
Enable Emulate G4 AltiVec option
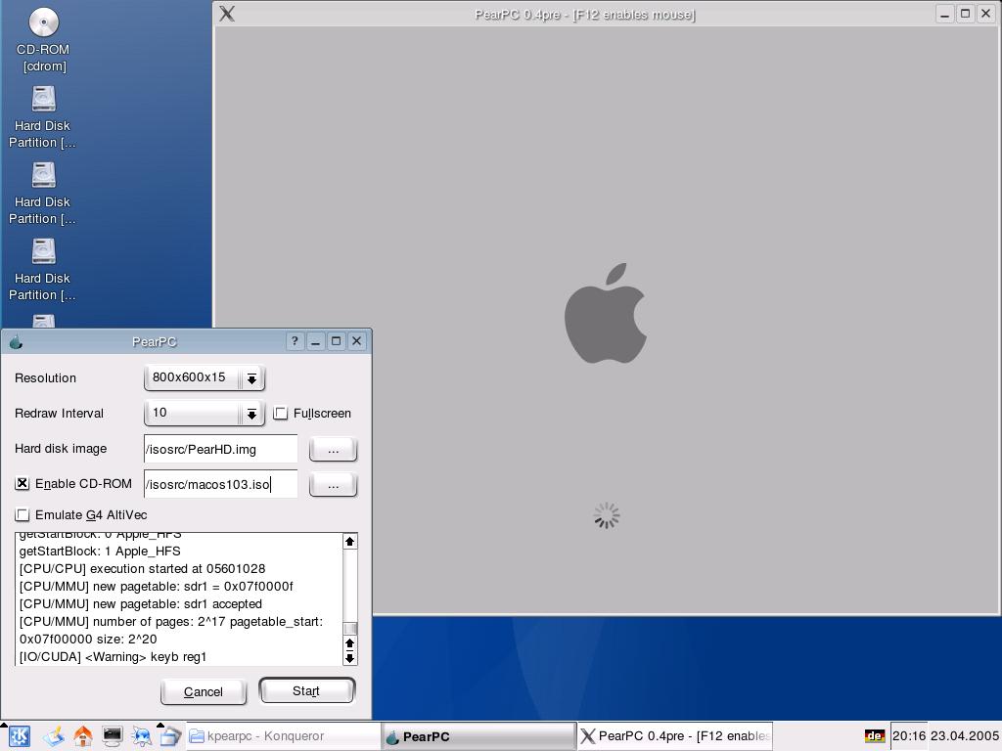coord(23,514)
